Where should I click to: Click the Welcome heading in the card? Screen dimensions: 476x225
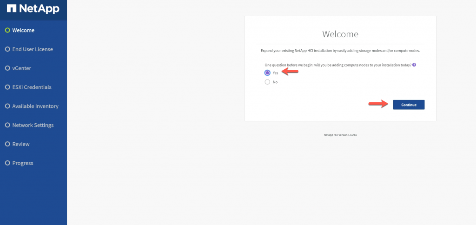click(340, 34)
